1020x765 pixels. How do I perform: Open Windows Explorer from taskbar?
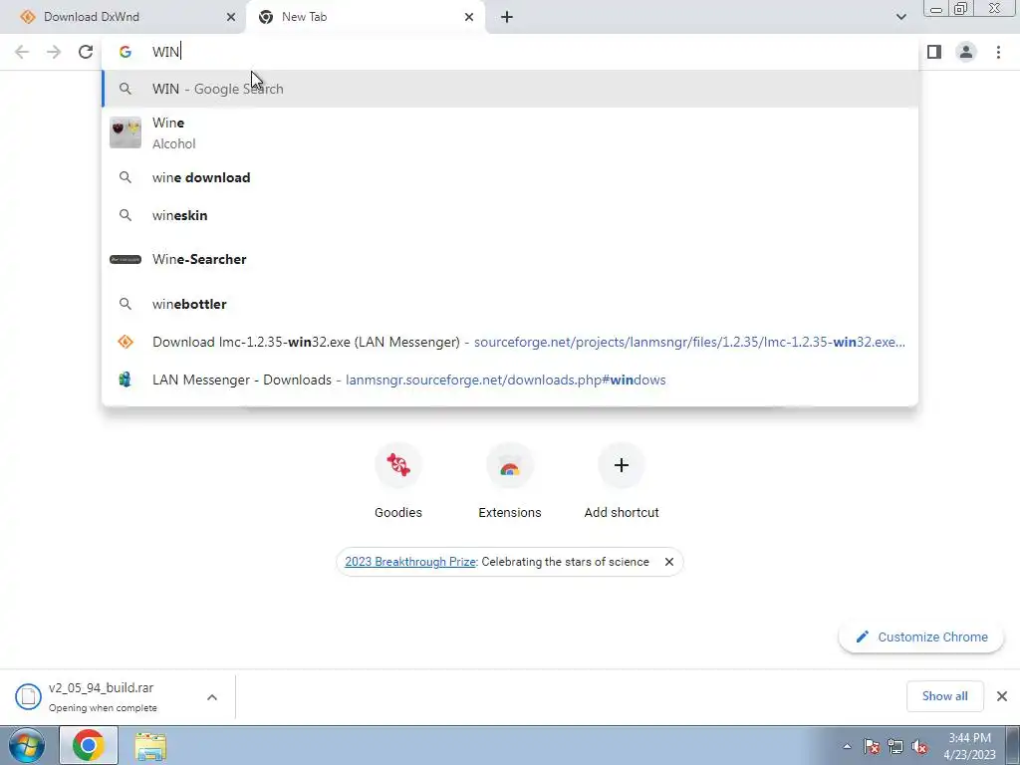coord(150,746)
